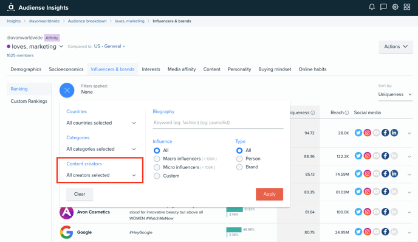
Task: Switch to the Media affinity tab
Action: pyautogui.click(x=182, y=69)
